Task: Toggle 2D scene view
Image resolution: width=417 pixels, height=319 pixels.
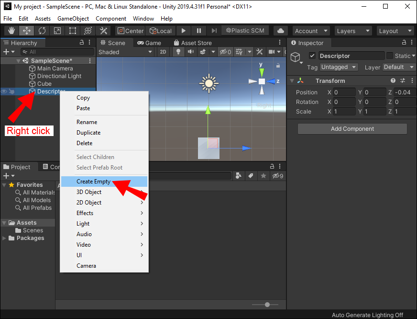Action: point(163,52)
